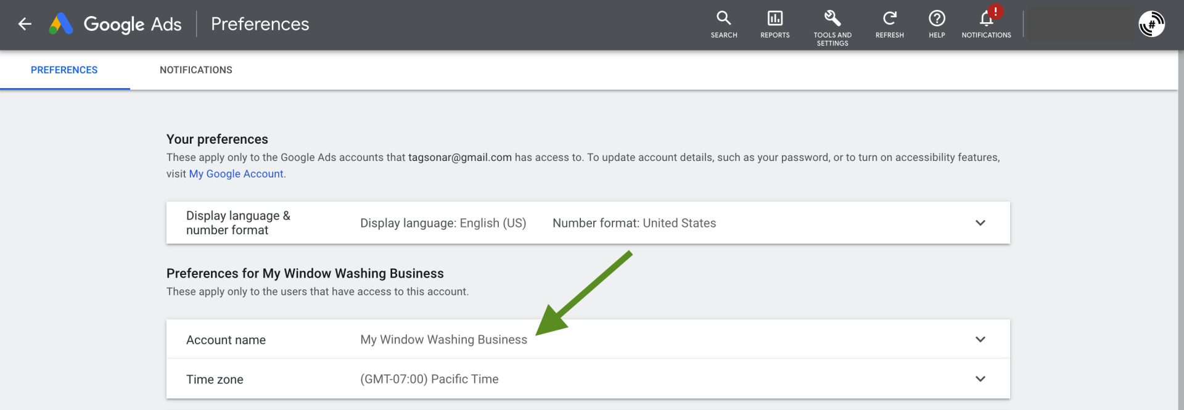Click My Window Washing Business account name value
The image size is (1184, 410).
[x=444, y=340]
